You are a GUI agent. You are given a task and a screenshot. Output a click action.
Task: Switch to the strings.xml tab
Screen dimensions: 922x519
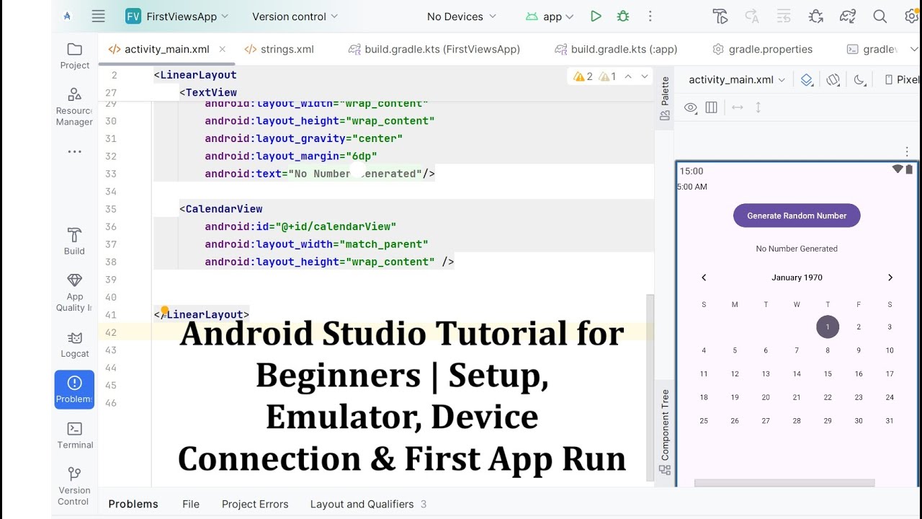pos(279,49)
